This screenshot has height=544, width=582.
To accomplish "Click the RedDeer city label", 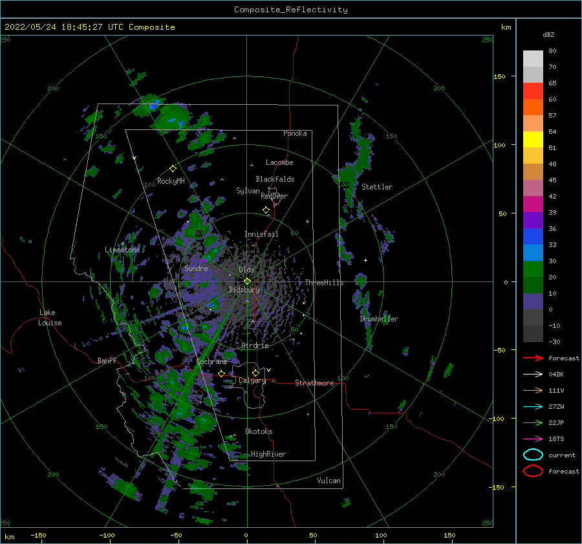I will click(274, 196).
